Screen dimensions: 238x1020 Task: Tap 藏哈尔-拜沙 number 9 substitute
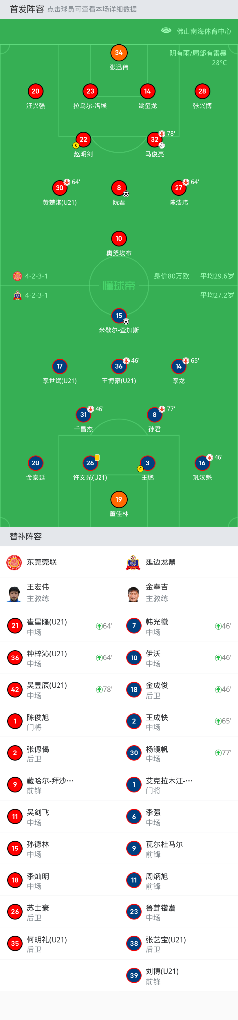(x=59, y=785)
